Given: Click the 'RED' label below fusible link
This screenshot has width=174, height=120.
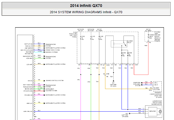Looking at the screenshot, I should tap(146, 46).
